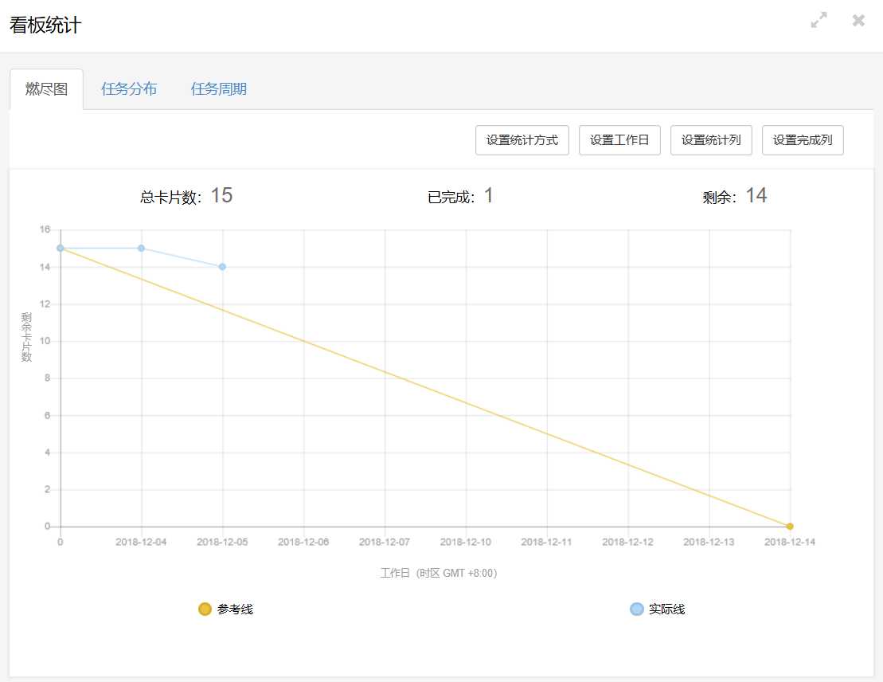This screenshot has height=682, width=883.
Task: Select reference line endpoint at 2018-12-14
Action: tap(790, 527)
